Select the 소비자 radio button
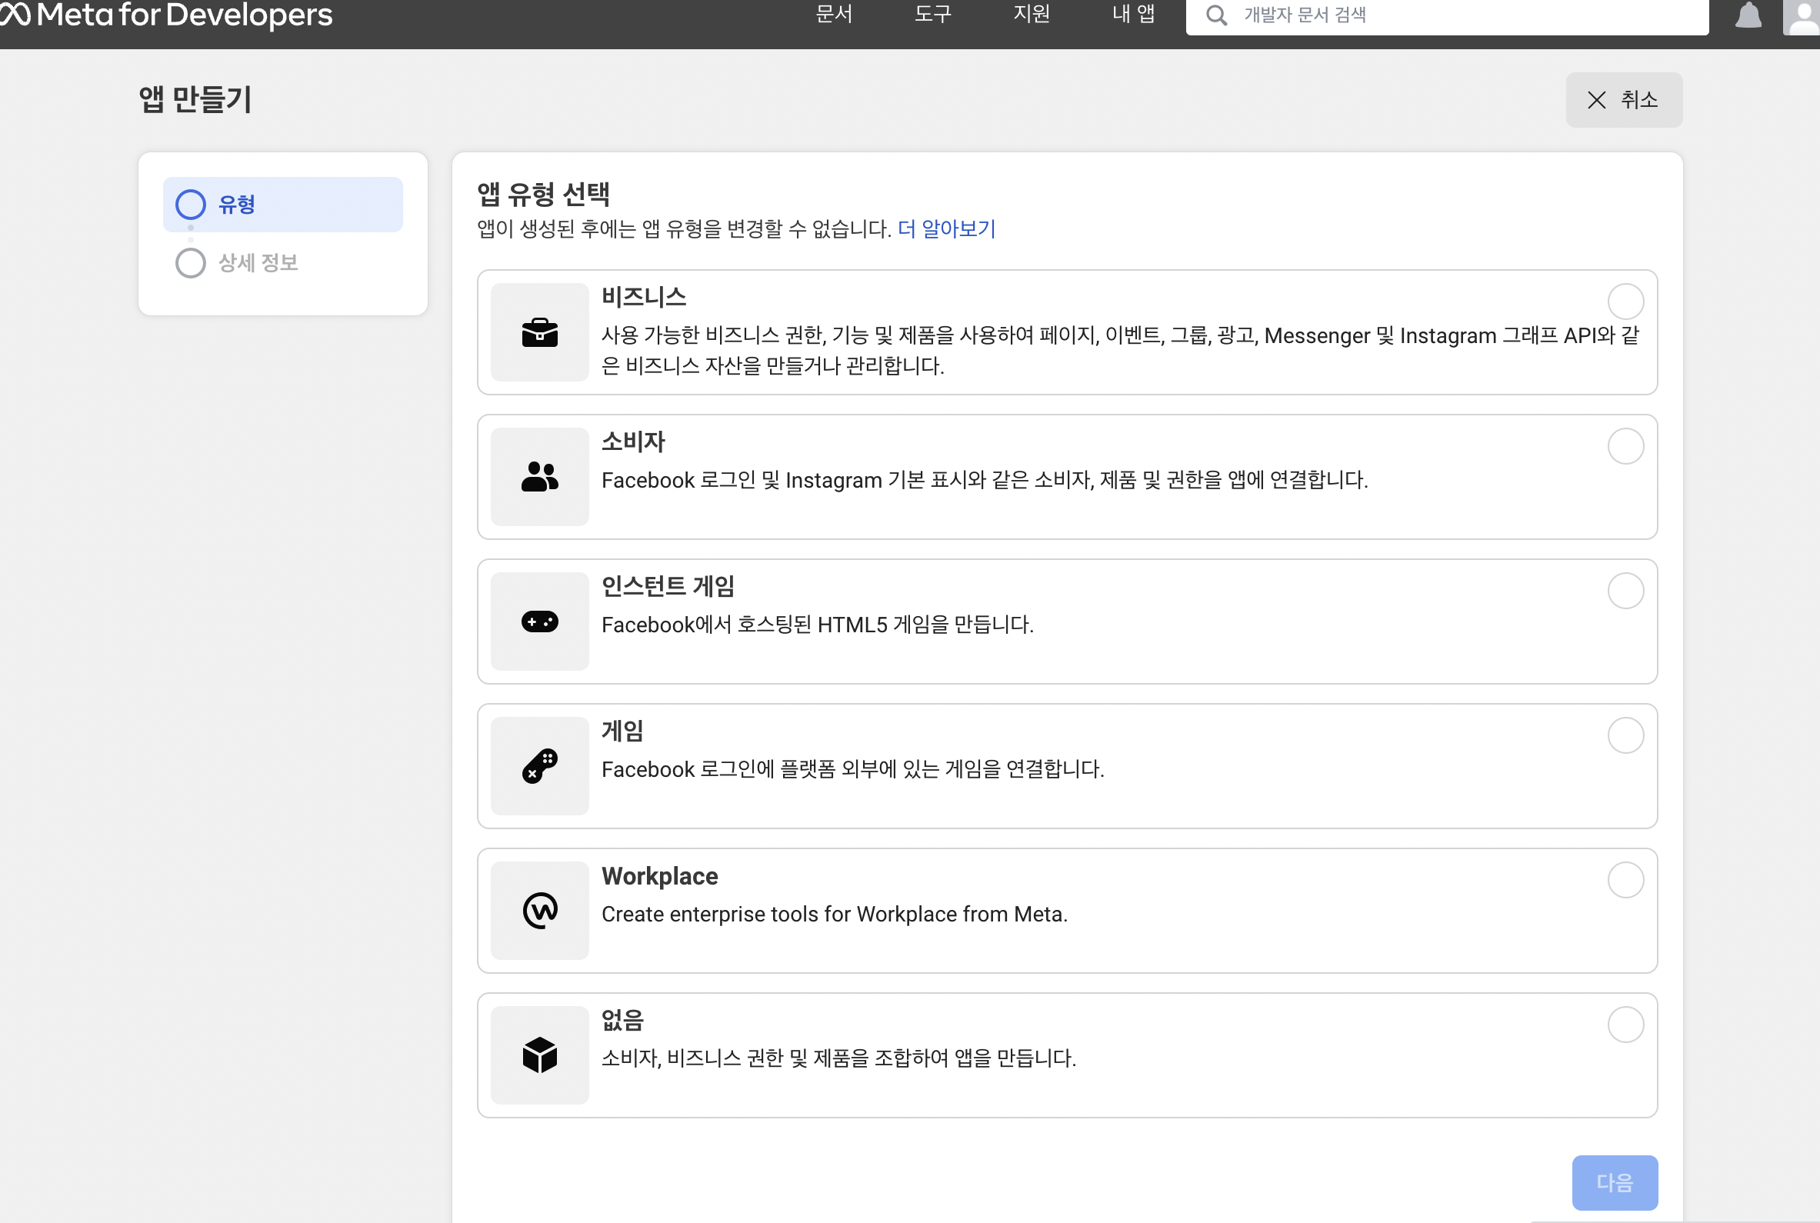Screen dimensions: 1820x1223 [x=1625, y=446]
